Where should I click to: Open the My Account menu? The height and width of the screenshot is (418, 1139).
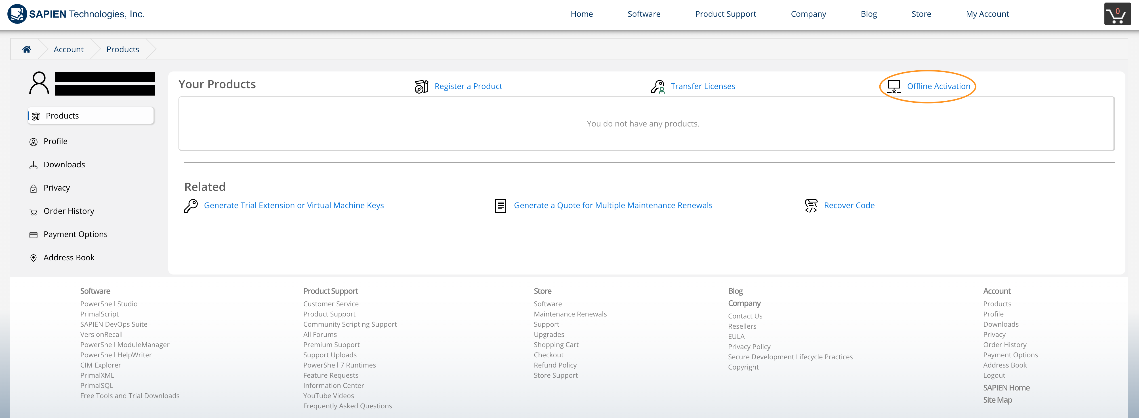[x=987, y=14]
